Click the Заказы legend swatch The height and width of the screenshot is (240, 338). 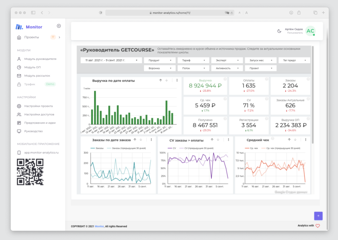click(x=93, y=148)
